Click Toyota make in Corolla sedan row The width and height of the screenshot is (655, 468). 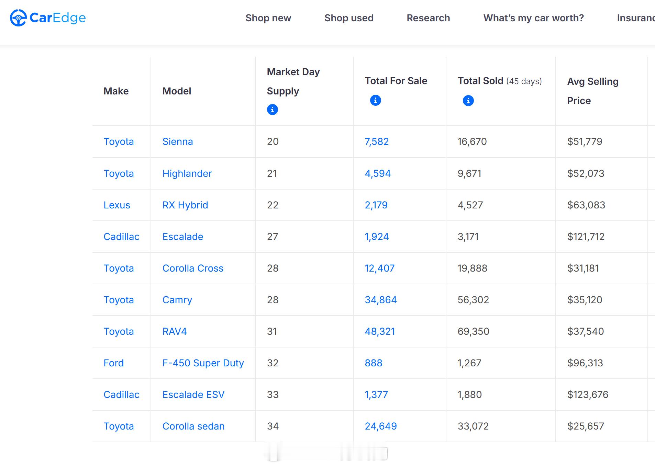[x=119, y=426]
